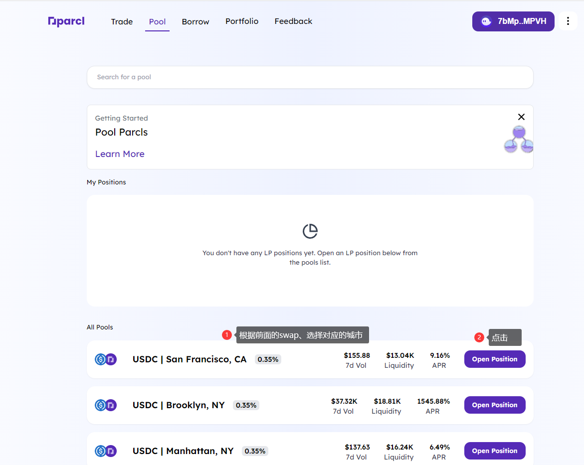Click the $18.81K Liquidity value
This screenshot has height=465, width=584.
pyautogui.click(x=388, y=401)
